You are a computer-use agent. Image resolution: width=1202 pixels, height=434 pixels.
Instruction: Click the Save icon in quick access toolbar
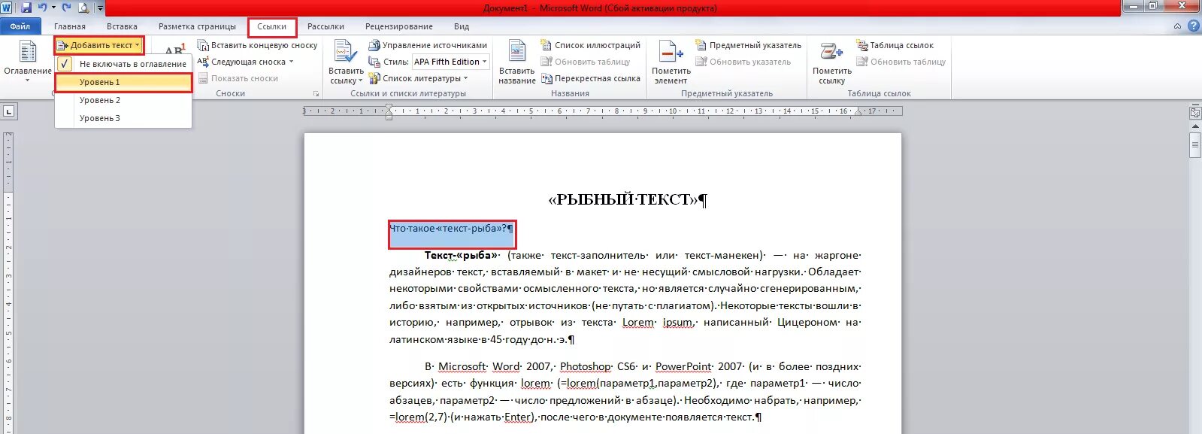(26, 8)
